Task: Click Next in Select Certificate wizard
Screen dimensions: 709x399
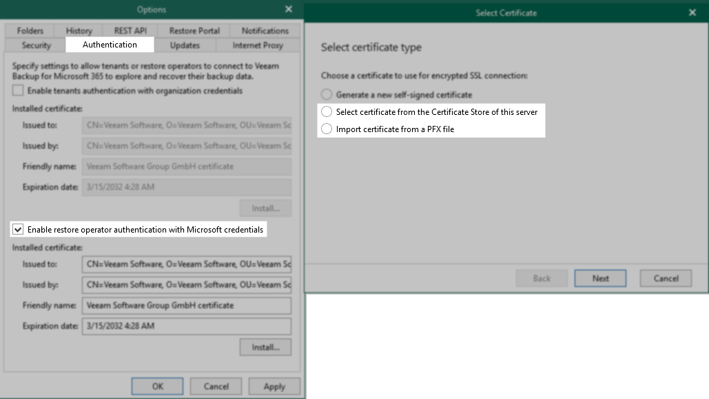Action: point(601,279)
